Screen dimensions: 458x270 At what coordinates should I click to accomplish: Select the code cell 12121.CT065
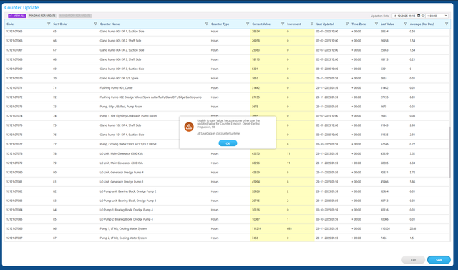pos(14,32)
